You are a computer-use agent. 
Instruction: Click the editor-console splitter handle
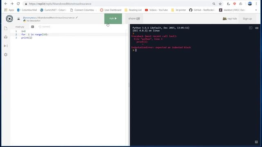tap(129, 85)
